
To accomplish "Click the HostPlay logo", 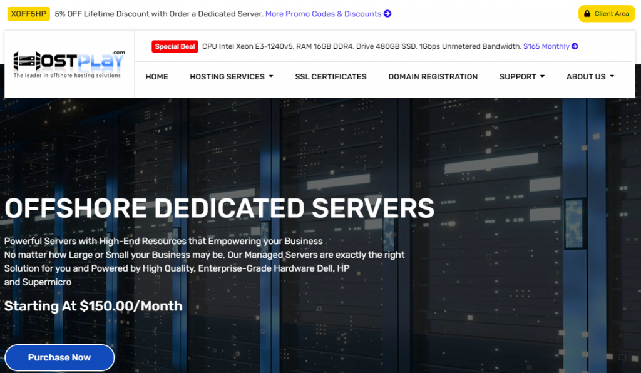I will [x=69, y=64].
